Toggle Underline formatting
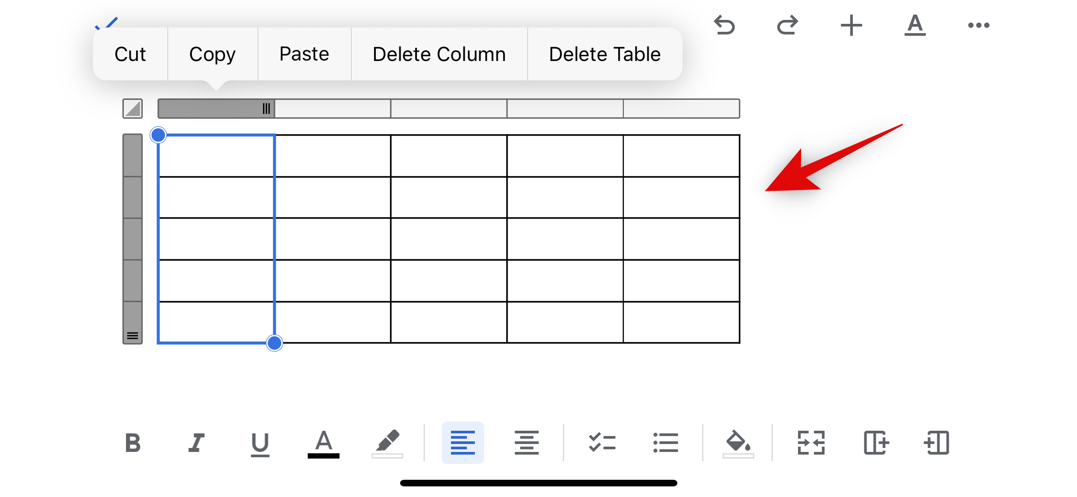 pyautogui.click(x=260, y=443)
